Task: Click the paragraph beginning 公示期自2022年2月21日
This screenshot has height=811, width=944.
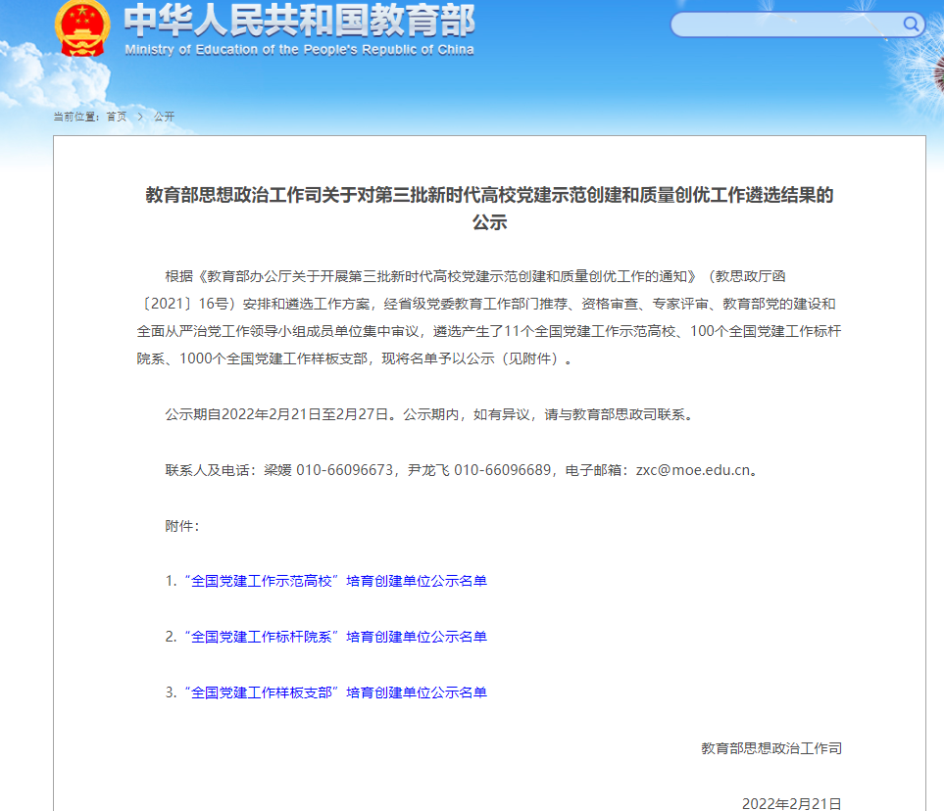Action: pyautogui.click(x=430, y=414)
